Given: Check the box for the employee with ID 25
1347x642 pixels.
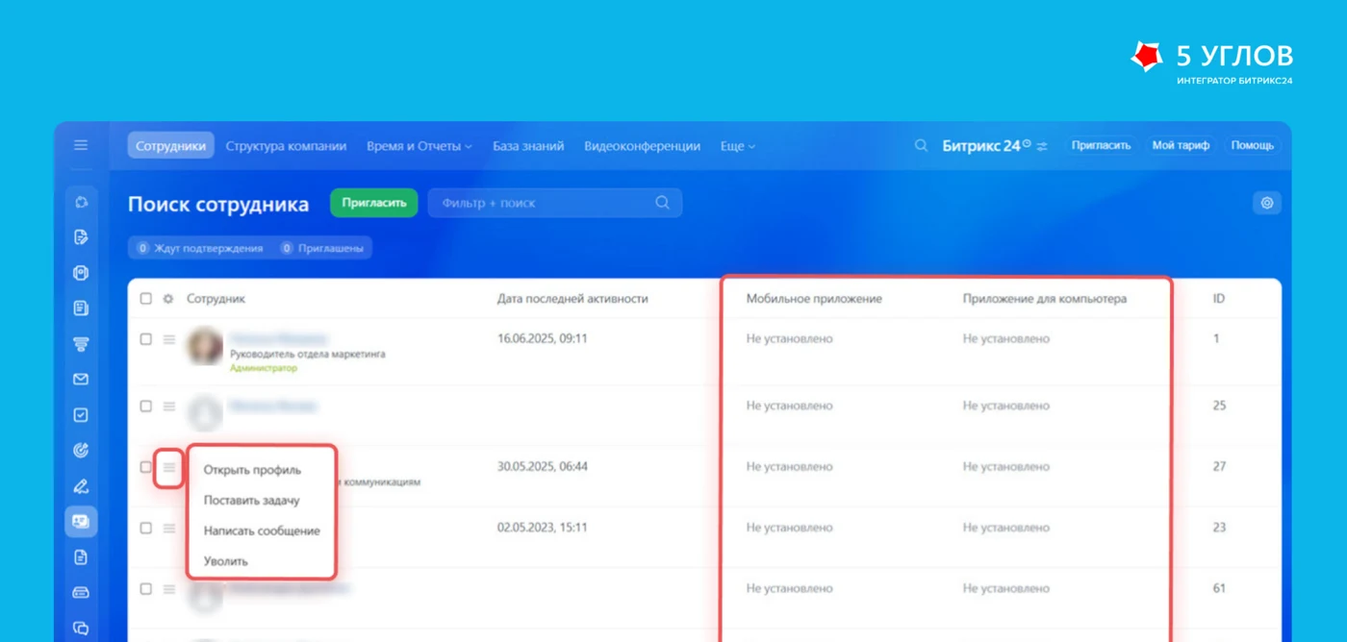Looking at the screenshot, I should point(146,407).
